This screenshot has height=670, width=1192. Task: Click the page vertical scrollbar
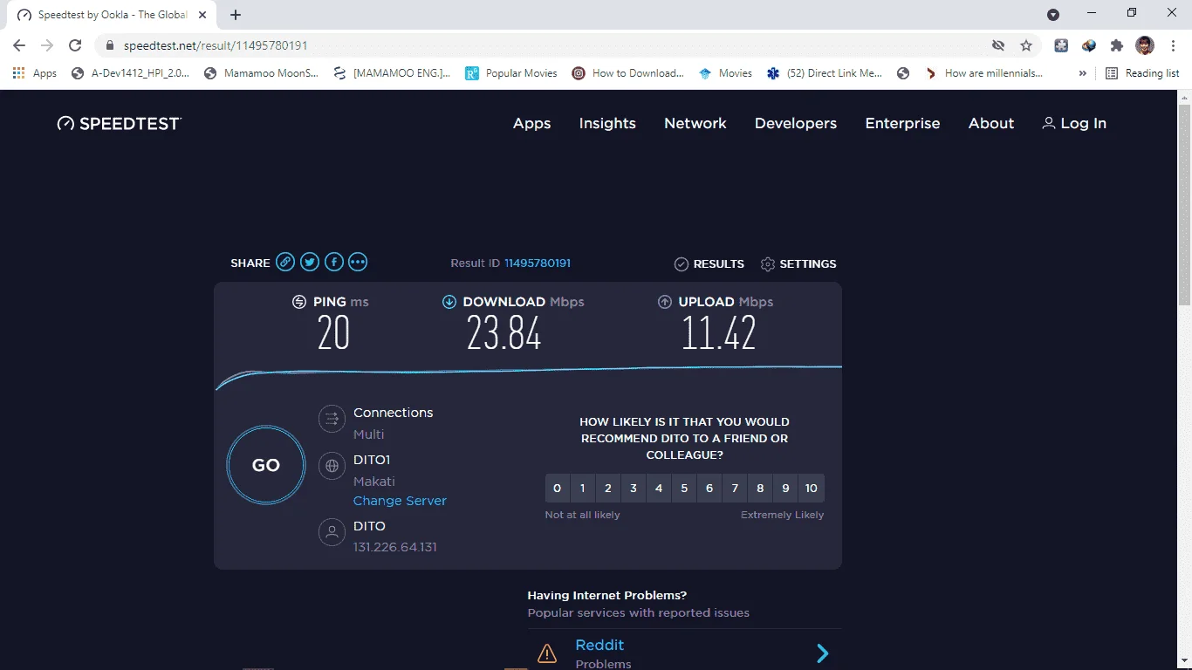(1184, 205)
